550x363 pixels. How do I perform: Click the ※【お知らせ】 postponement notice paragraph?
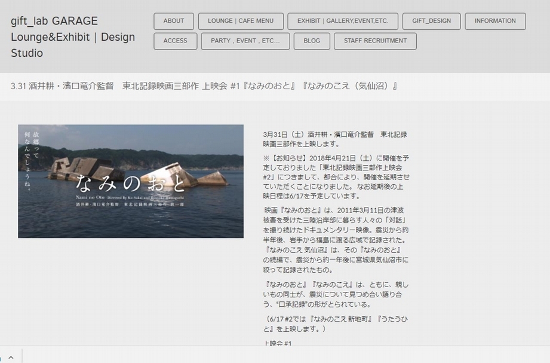pyautogui.click(x=336, y=177)
